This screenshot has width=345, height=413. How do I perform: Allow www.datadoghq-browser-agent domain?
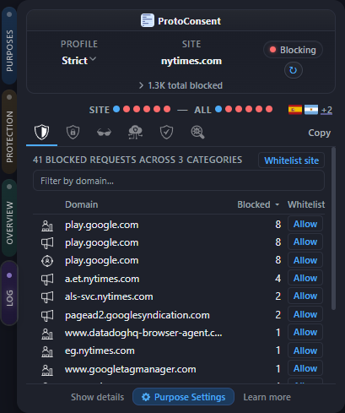305,332
